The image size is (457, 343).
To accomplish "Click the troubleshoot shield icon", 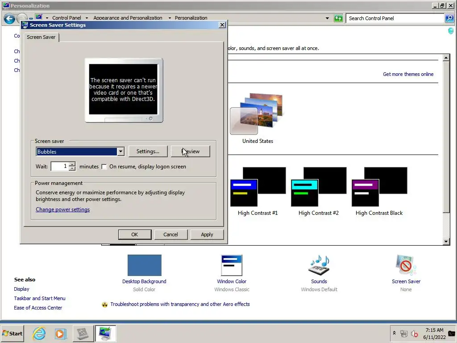I will click(104, 305).
